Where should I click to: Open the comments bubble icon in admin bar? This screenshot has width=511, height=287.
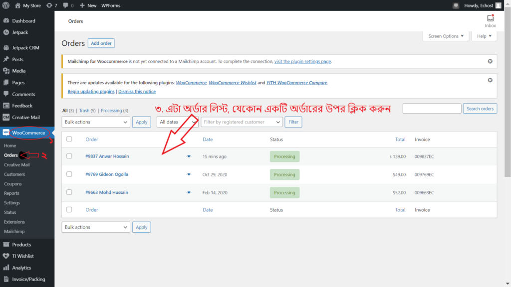tap(65, 5)
